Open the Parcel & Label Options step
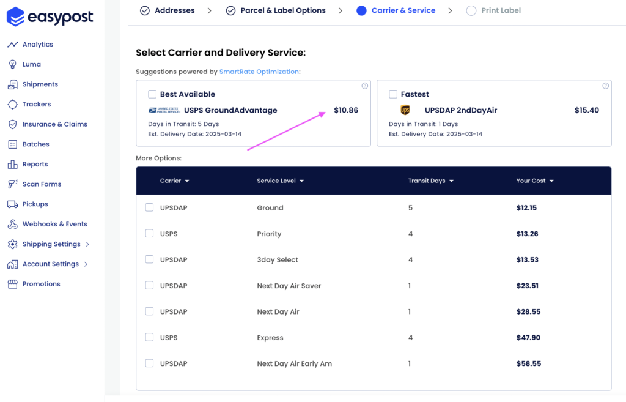This screenshot has height=402, width=626. 282,10
